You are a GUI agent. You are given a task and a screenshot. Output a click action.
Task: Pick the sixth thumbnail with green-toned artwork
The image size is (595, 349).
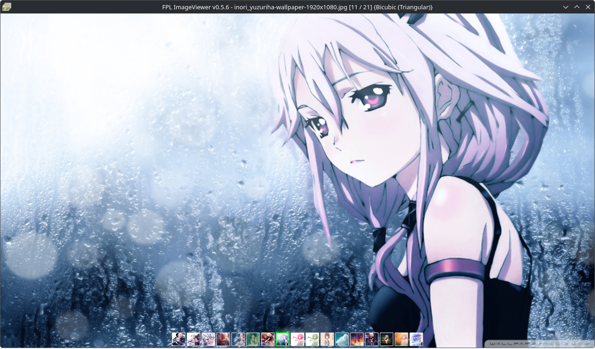253,339
